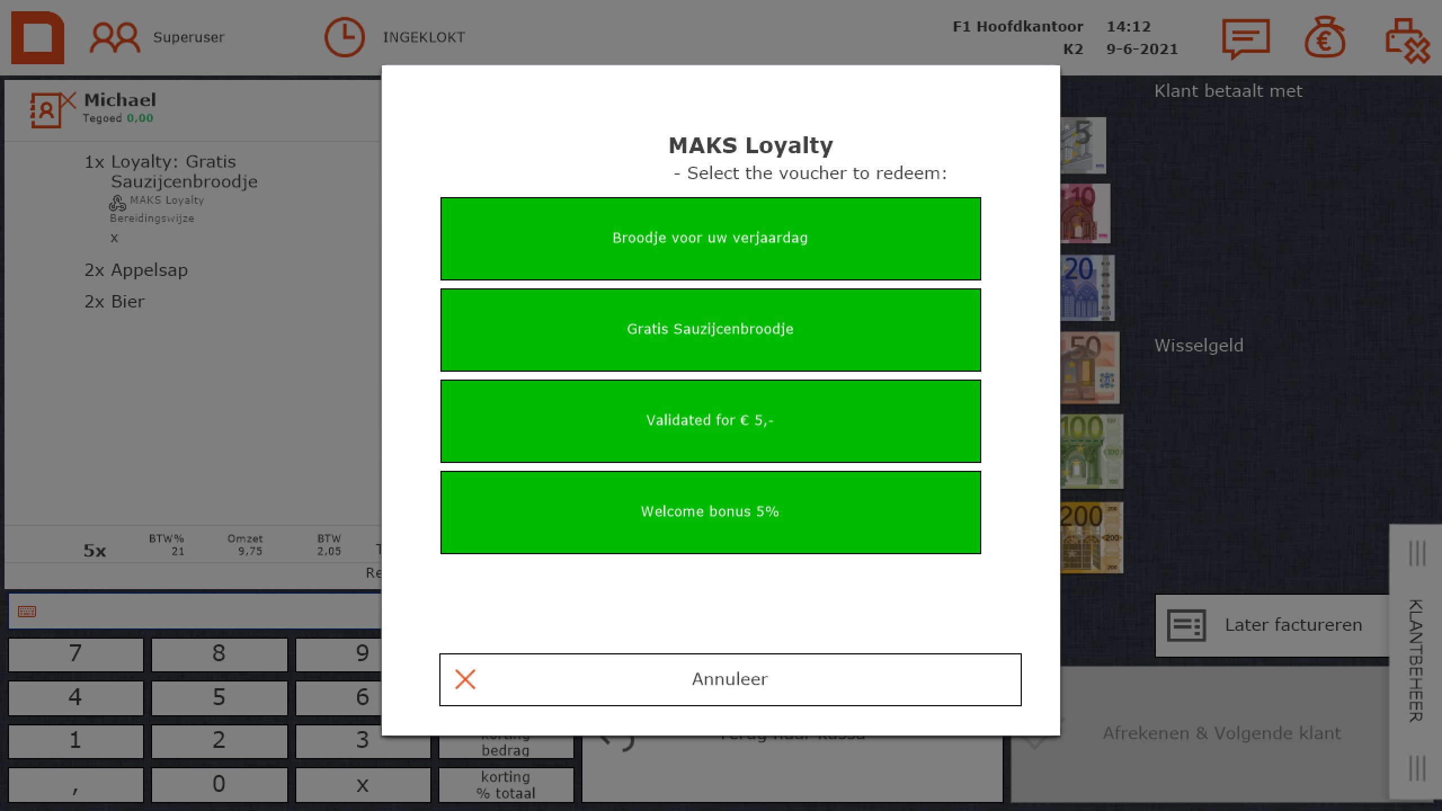Click the Later factureren button

coord(1272,625)
